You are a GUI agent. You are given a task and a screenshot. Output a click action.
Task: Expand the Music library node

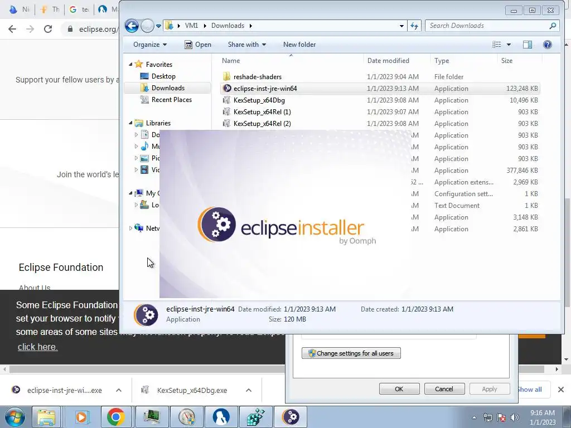(136, 147)
